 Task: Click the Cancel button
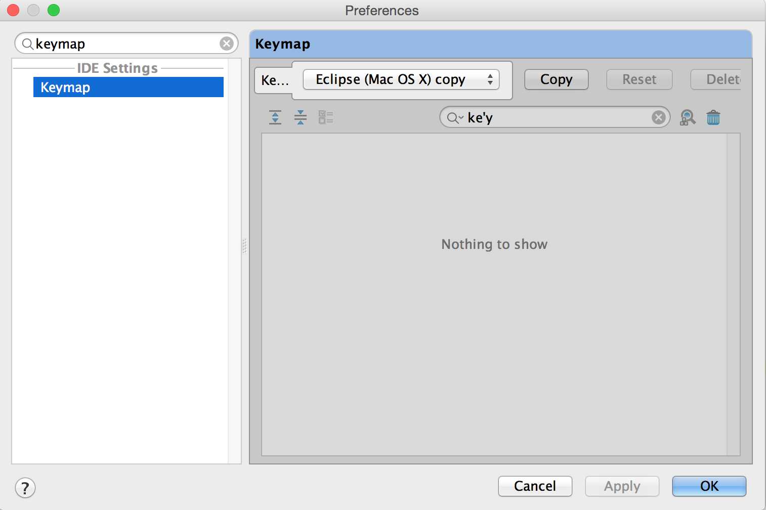click(535, 486)
